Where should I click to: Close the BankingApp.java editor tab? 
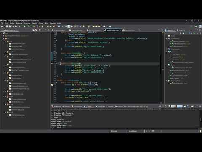[x=120, y=30]
